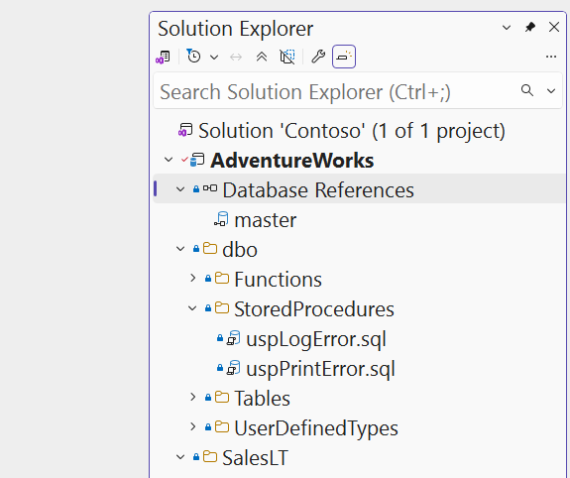570x478 pixels.
Task: Open Properties wrench icon
Action: pos(318,57)
